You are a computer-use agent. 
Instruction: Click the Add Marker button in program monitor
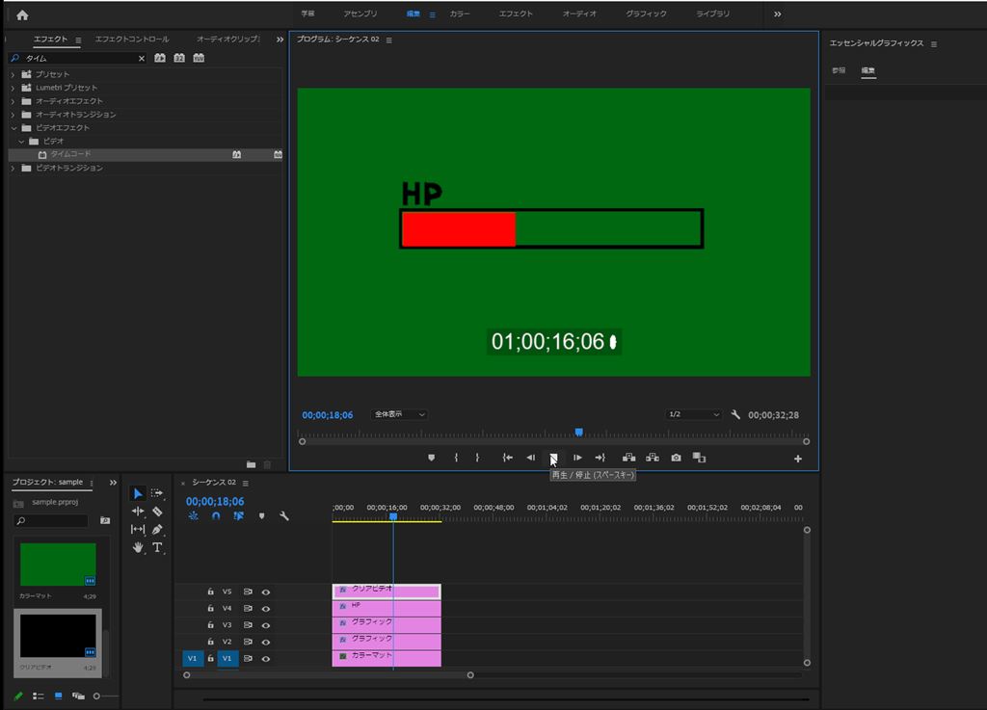431,458
